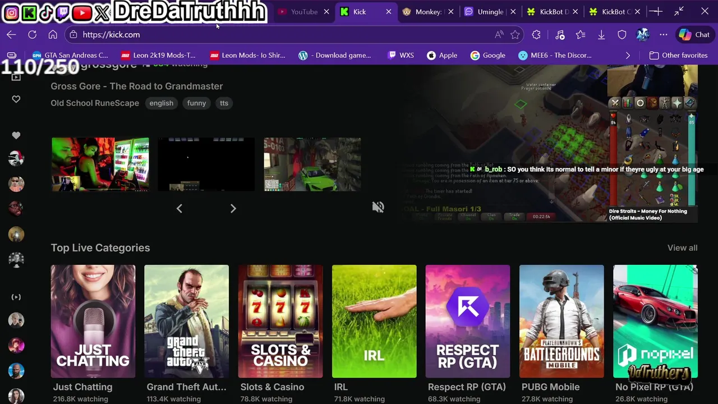Unmute the featured stream preview
The width and height of the screenshot is (718, 404).
378,206
